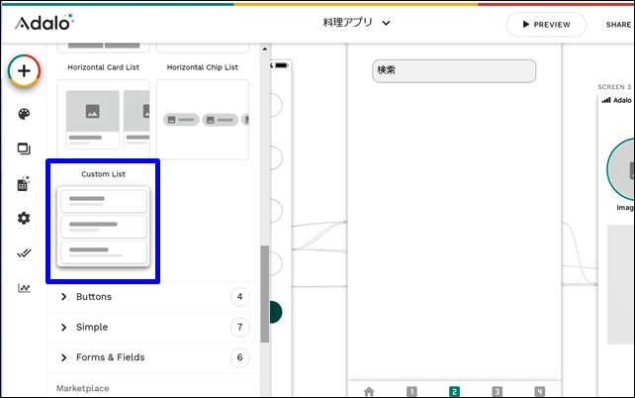Click the Horizontal Card List label
The width and height of the screenshot is (635, 398).
pyautogui.click(x=103, y=67)
